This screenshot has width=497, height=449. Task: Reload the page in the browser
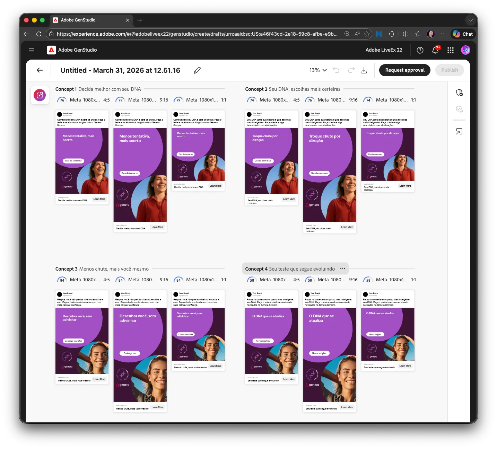39,34
